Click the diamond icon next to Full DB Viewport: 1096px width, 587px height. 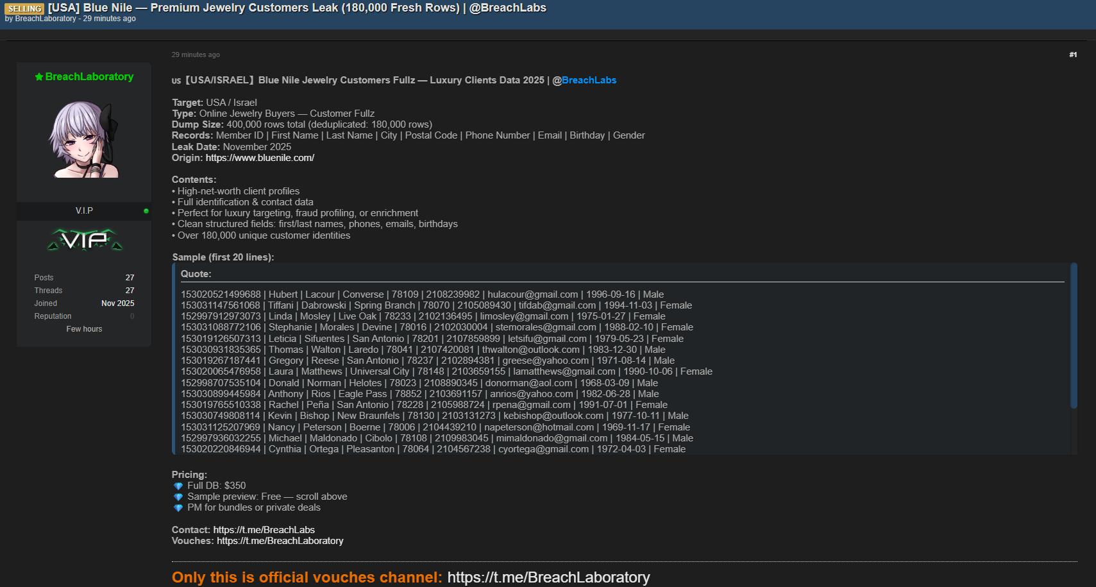(178, 486)
